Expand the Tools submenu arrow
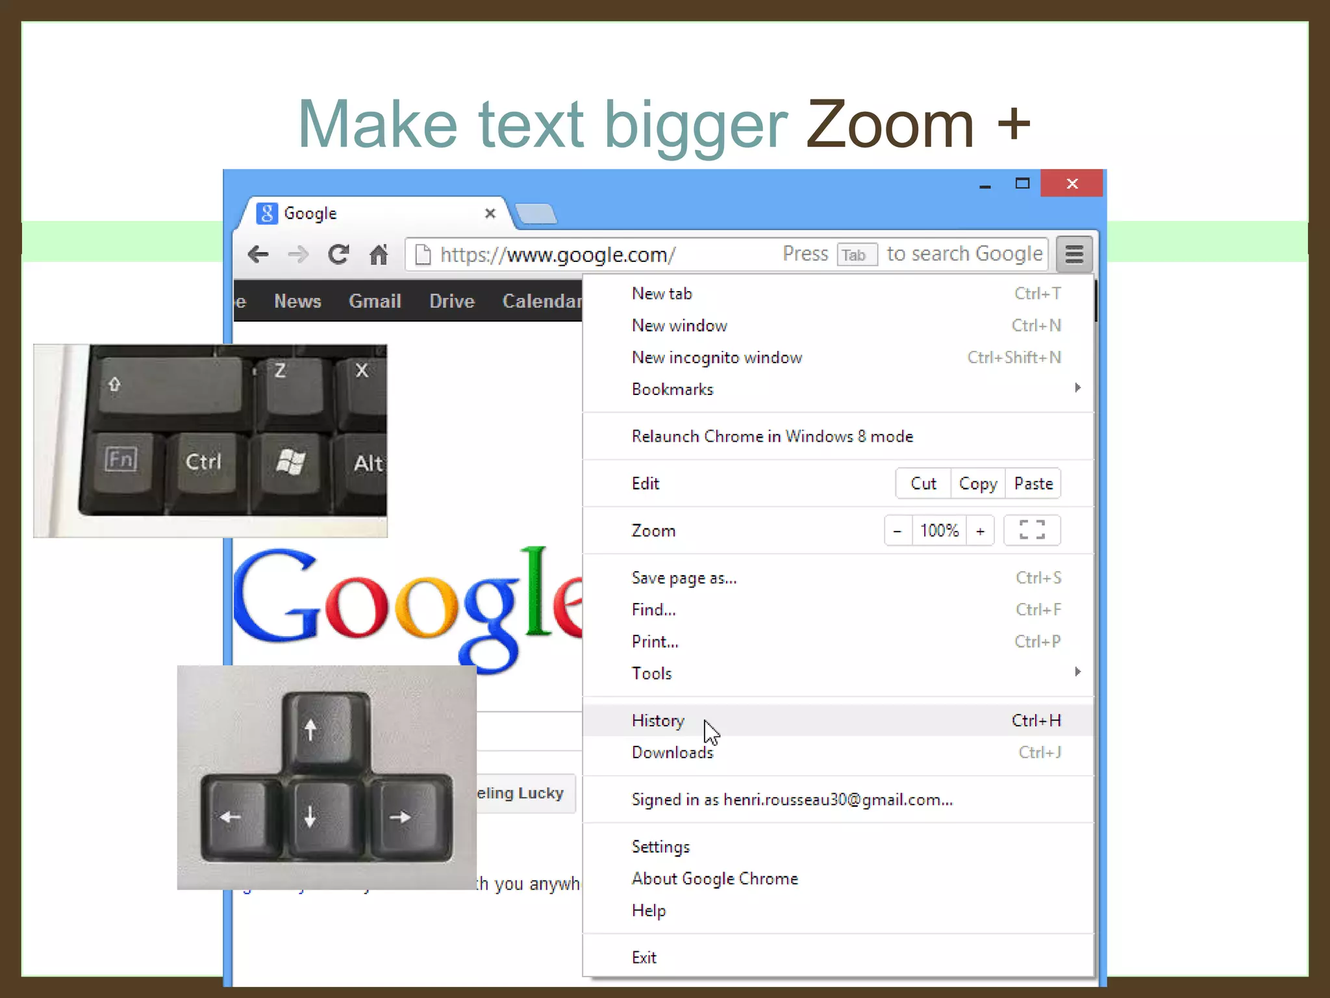This screenshot has width=1330, height=998. click(x=1078, y=672)
